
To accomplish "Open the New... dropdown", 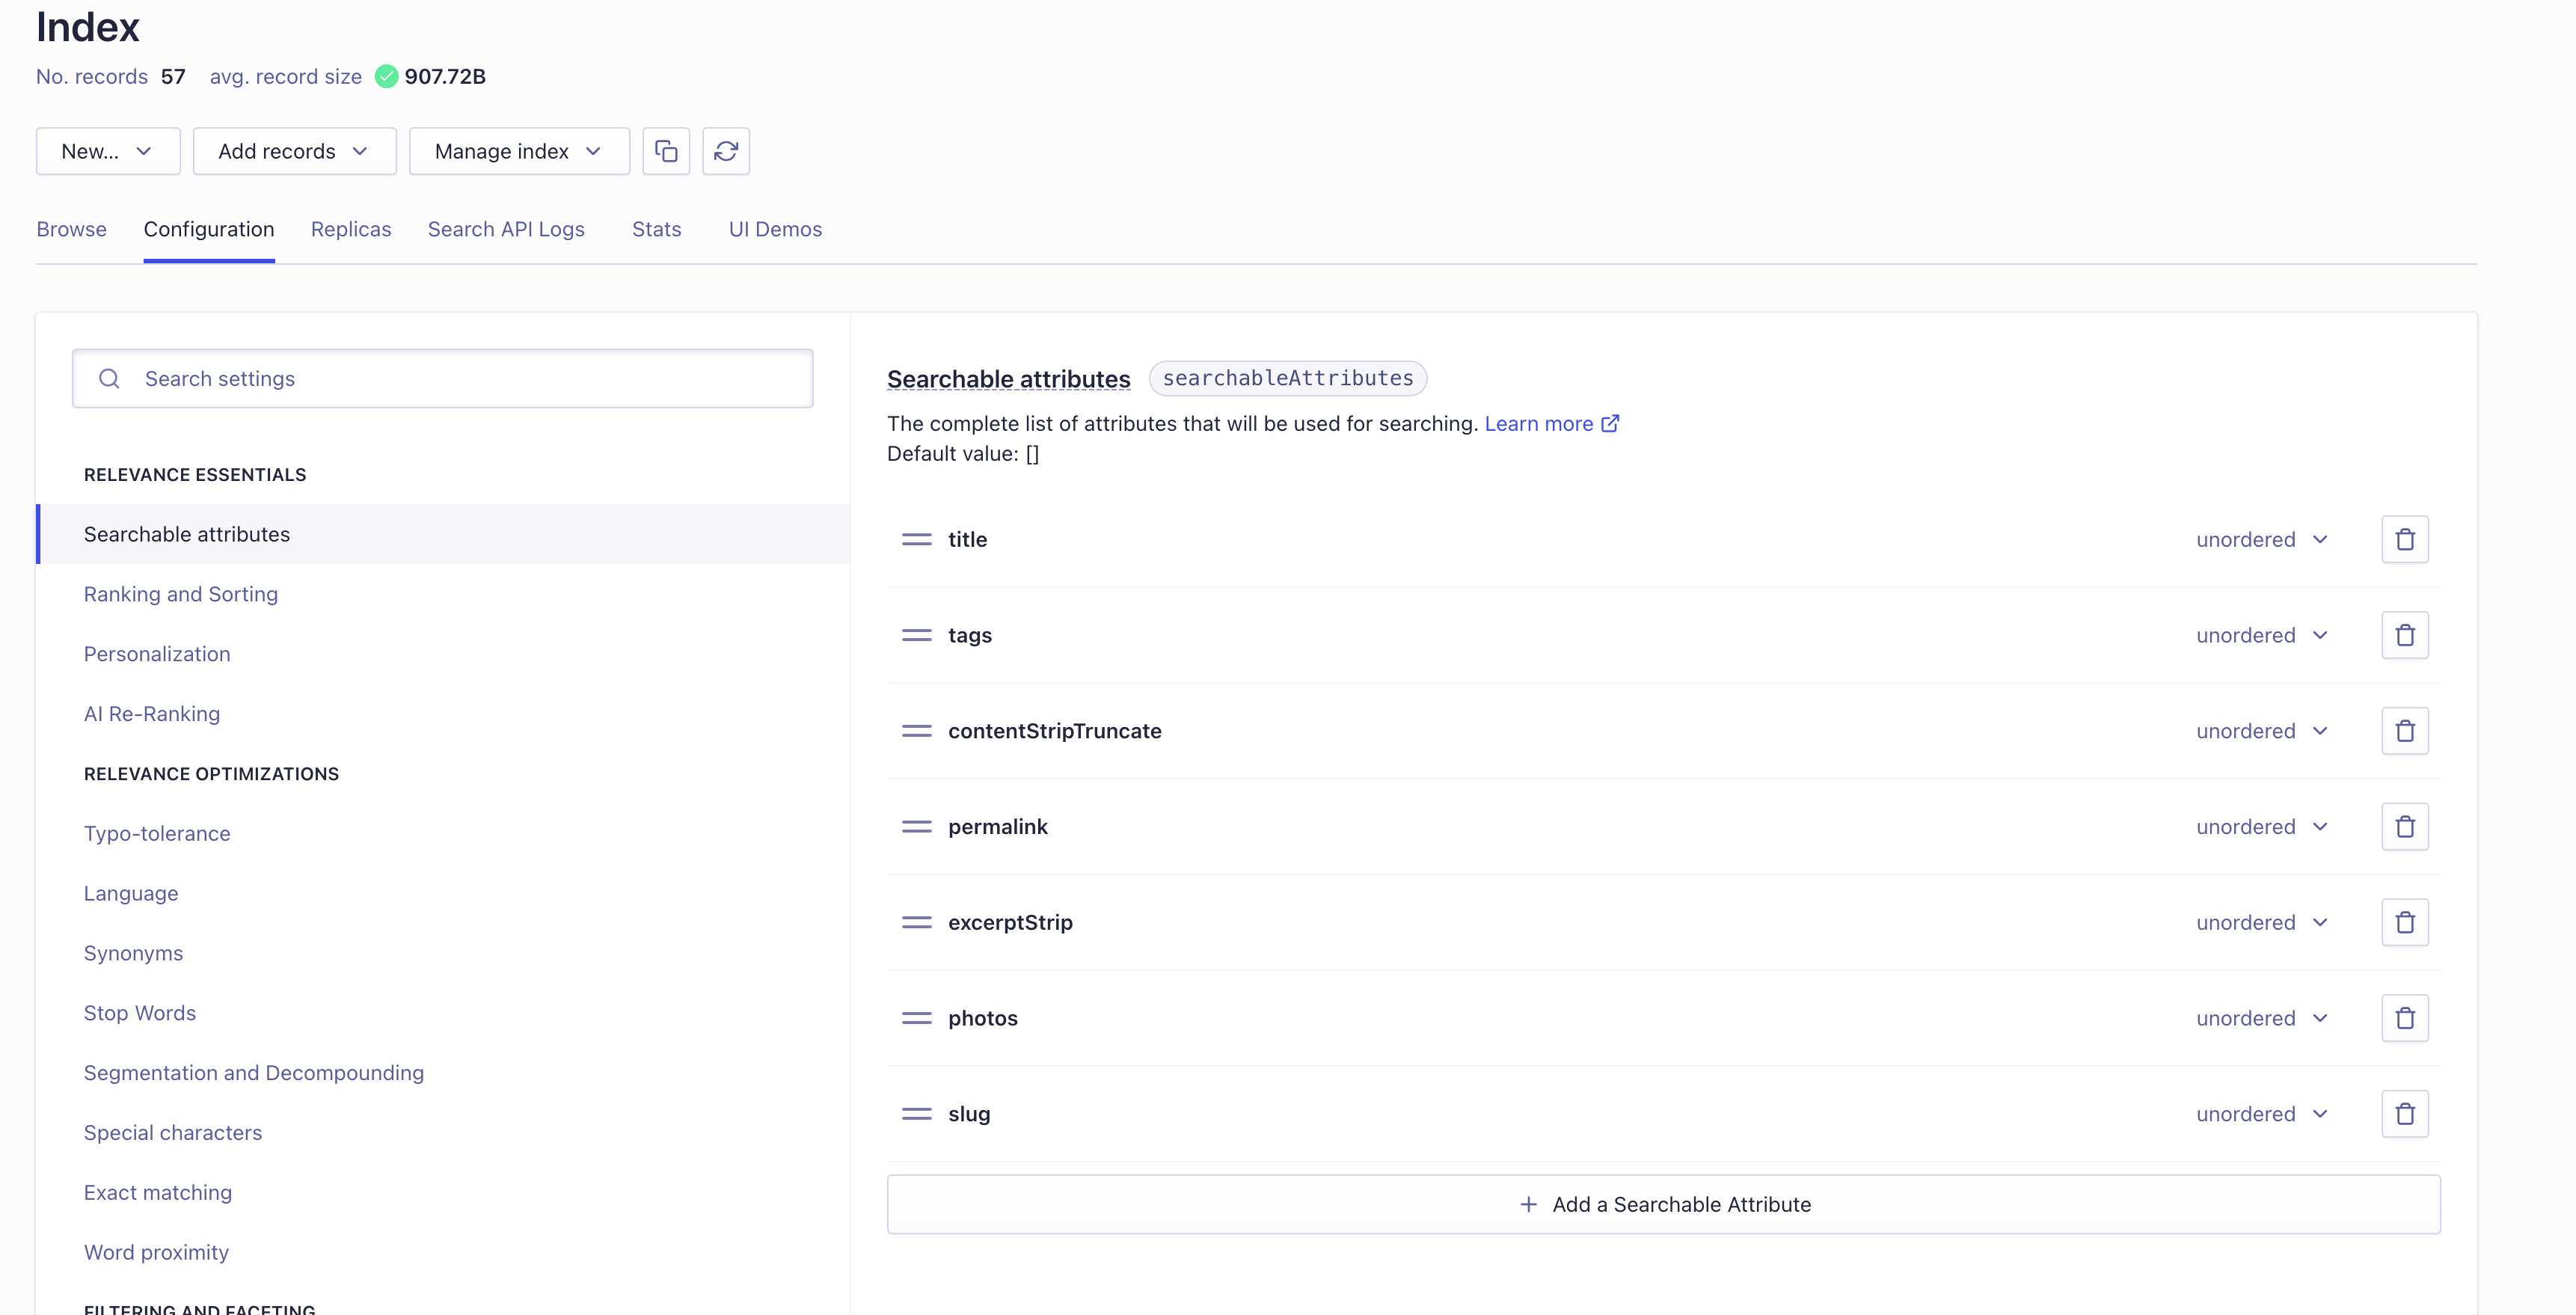I will click(x=107, y=151).
